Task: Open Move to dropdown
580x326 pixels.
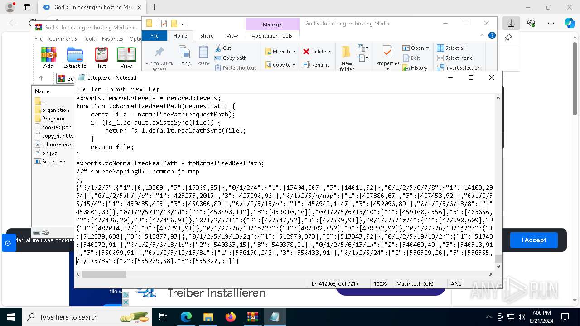Action: coord(280,52)
